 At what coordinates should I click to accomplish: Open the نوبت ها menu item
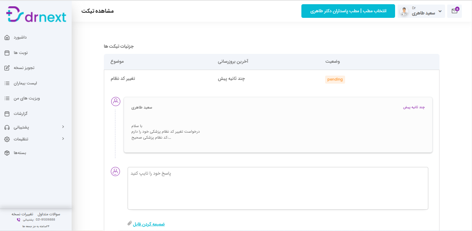click(21, 53)
